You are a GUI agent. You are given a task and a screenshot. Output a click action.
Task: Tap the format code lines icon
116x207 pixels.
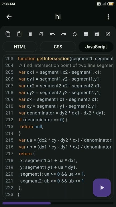point(86,34)
